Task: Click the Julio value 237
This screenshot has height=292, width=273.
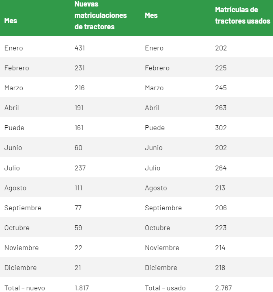Action: pos(80,168)
